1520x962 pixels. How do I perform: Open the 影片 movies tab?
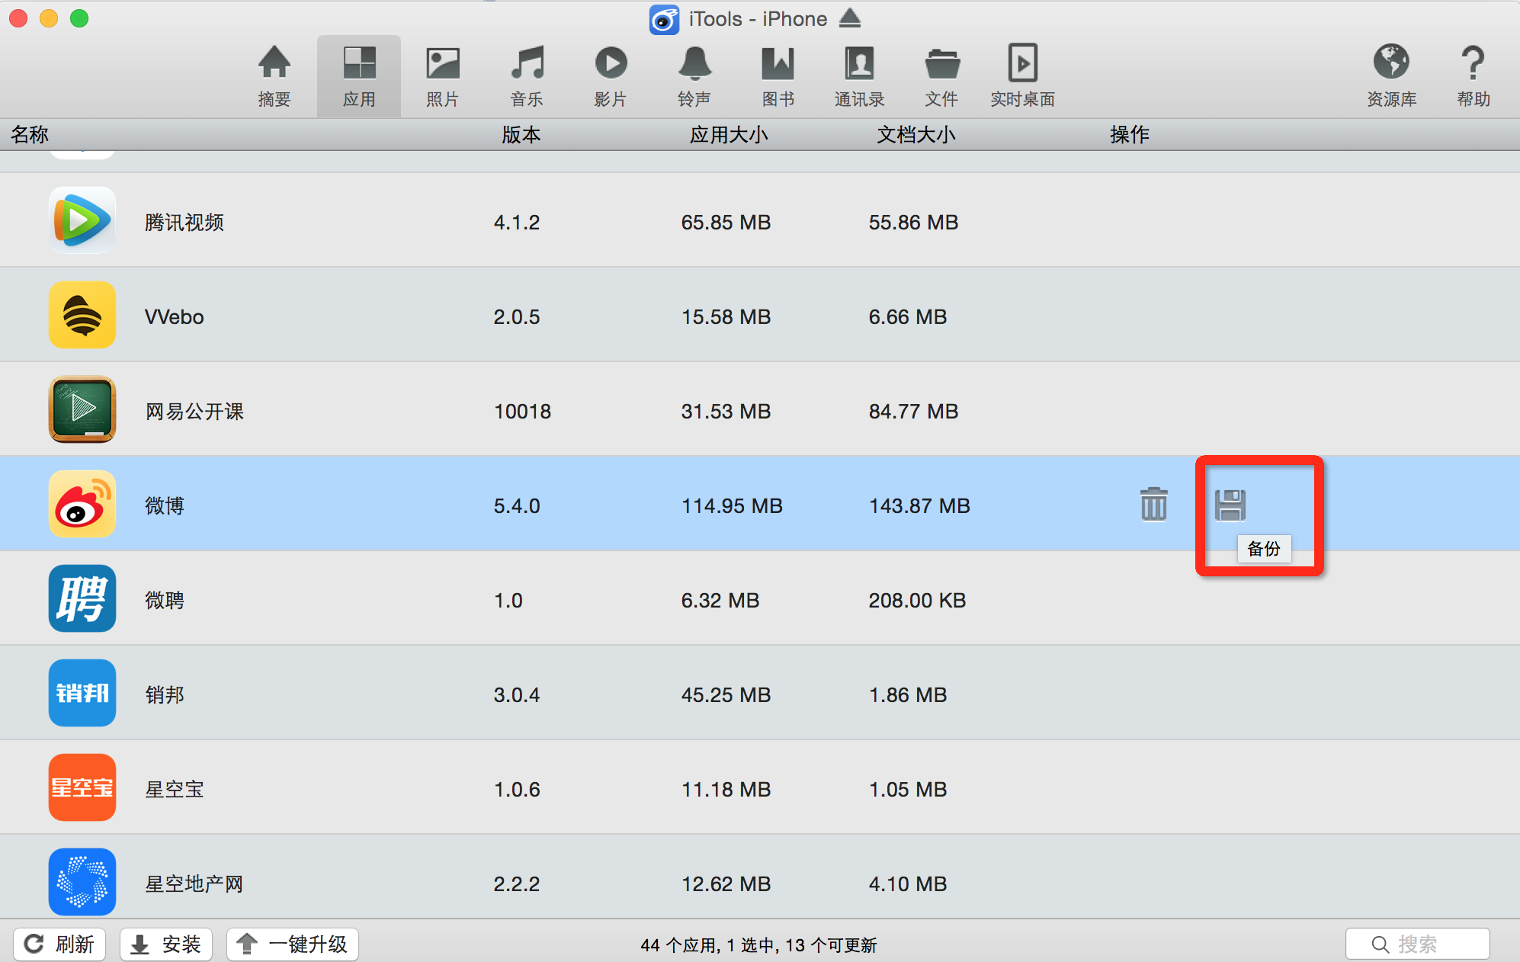611,76
